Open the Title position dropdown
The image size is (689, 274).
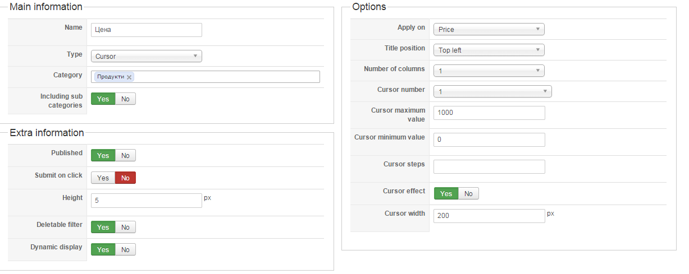pyautogui.click(x=489, y=50)
